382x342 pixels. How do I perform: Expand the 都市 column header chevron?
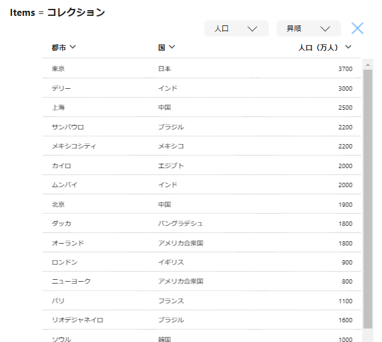click(x=72, y=47)
